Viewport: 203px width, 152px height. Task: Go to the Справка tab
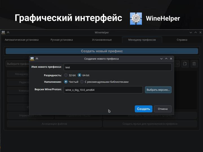(182, 40)
